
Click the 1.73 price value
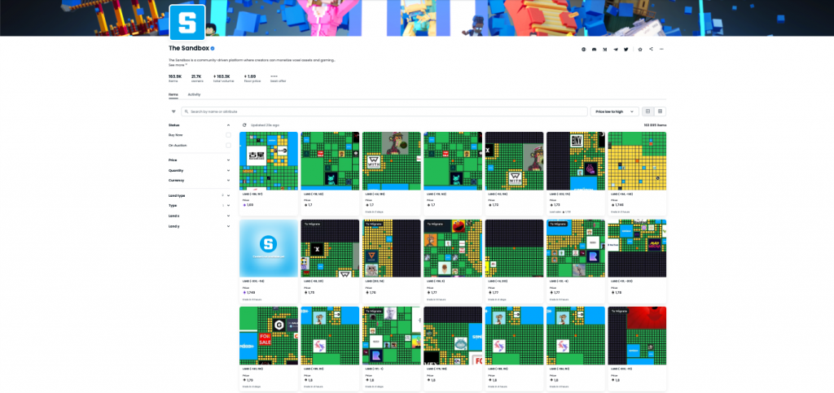click(557, 204)
